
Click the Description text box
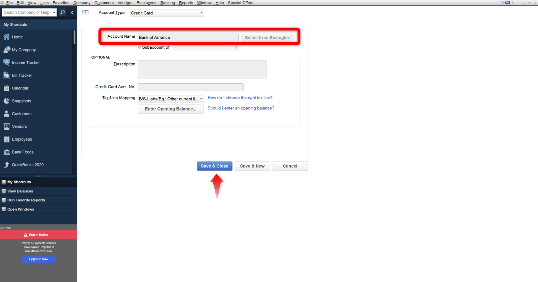point(202,70)
